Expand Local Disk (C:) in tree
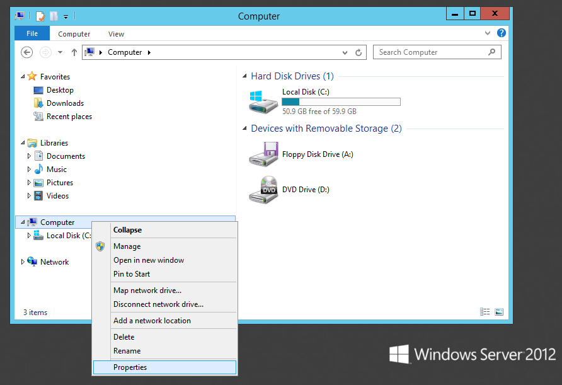The height and width of the screenshot is (385, 562). tap(30, 236)
